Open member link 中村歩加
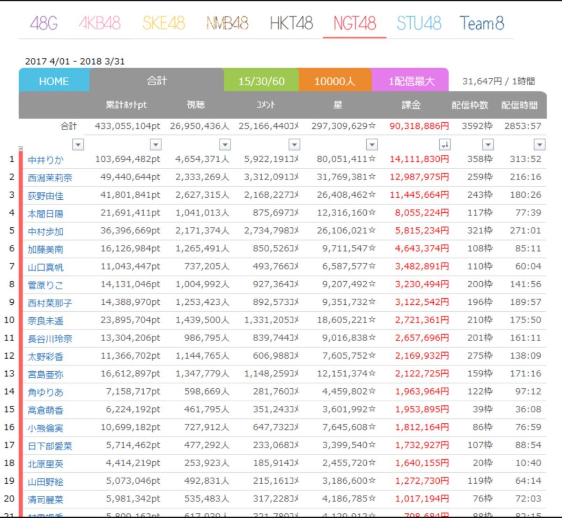This screenshot has height=518, width=562. point(45,231)
